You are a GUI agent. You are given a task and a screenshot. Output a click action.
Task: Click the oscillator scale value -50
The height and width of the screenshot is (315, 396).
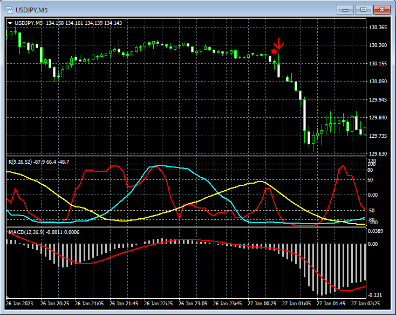coord(371,211)
